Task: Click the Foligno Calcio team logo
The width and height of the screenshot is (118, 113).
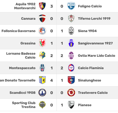Action: pos(71,6)
